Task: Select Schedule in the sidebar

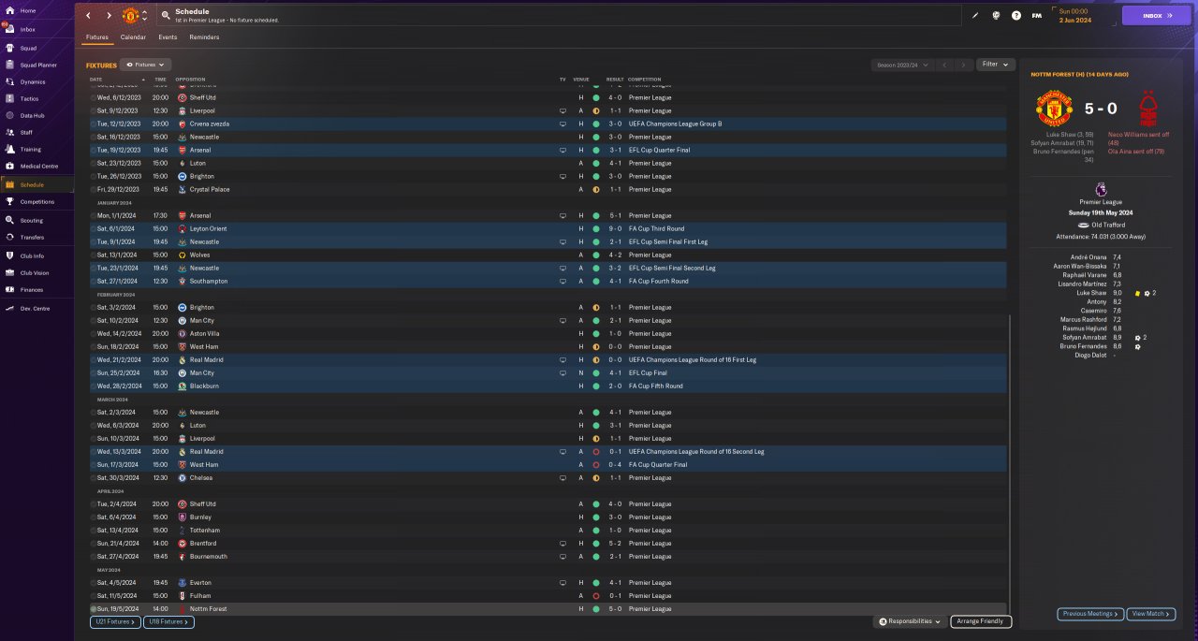Action: tap(36, 184)
